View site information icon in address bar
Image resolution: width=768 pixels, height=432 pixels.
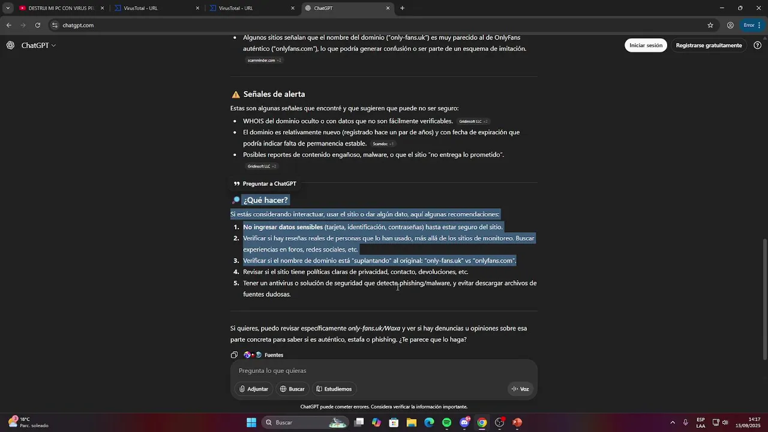pyautogui.click(x=55, y=25)
